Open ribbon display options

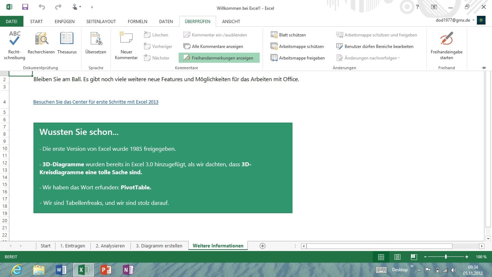point(434,7)
